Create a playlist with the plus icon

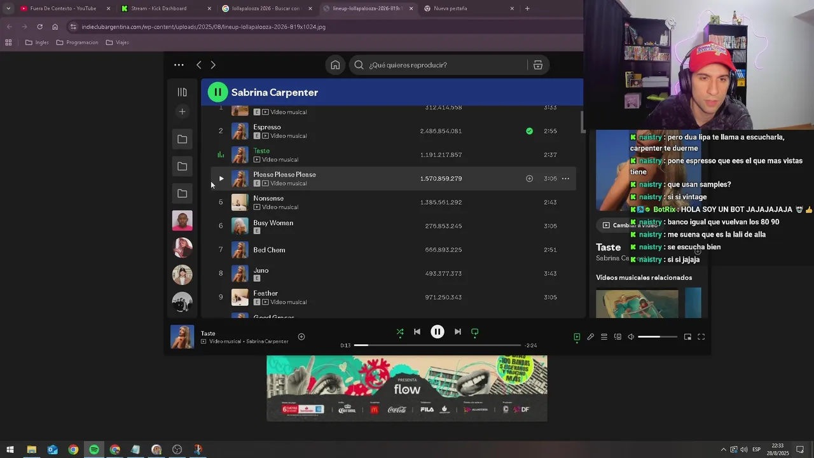182,111
